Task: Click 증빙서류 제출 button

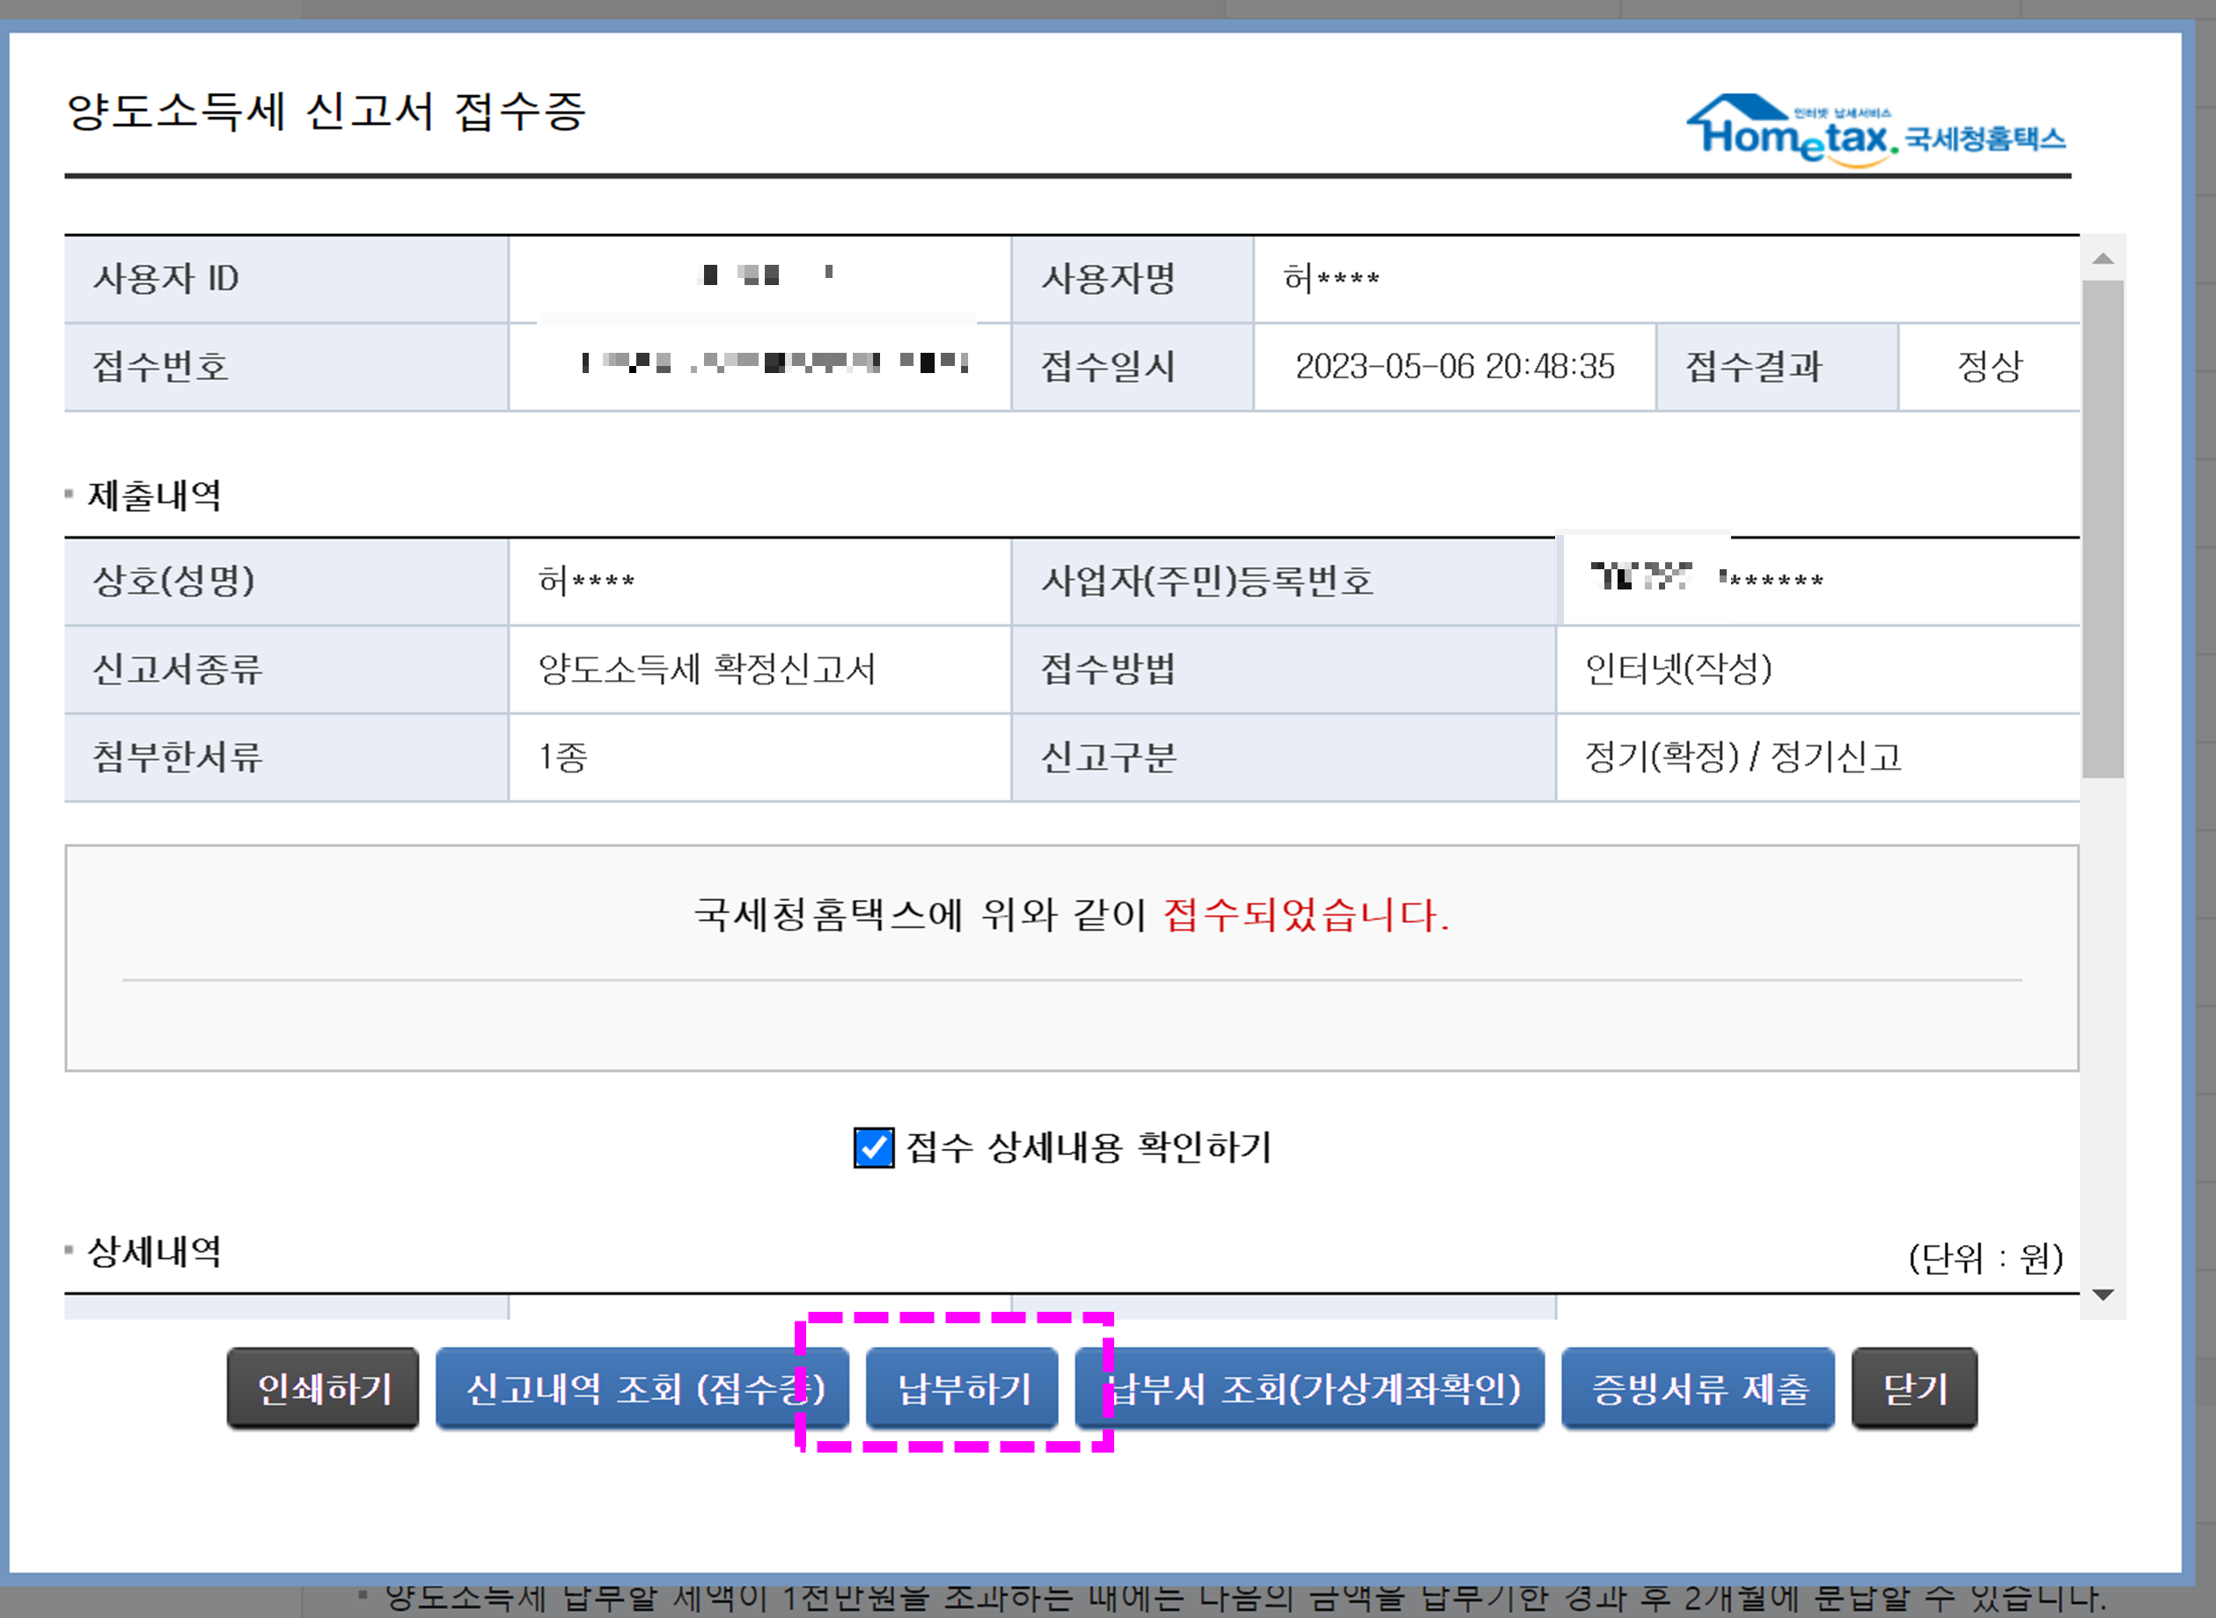Action: click(1698, 1389)
